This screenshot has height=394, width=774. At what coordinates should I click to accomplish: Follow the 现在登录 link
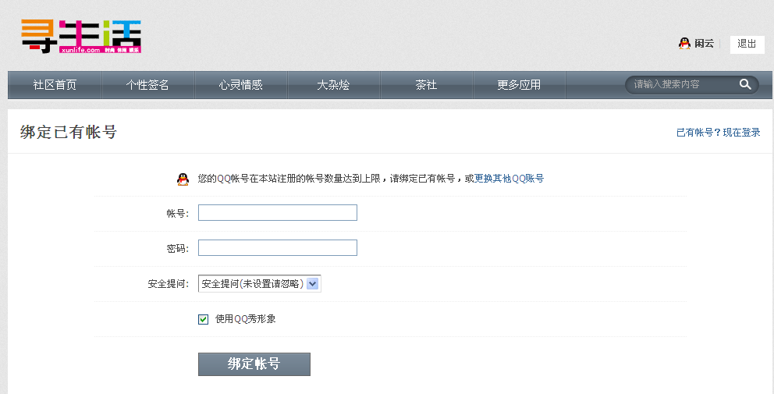coord(741,133)
